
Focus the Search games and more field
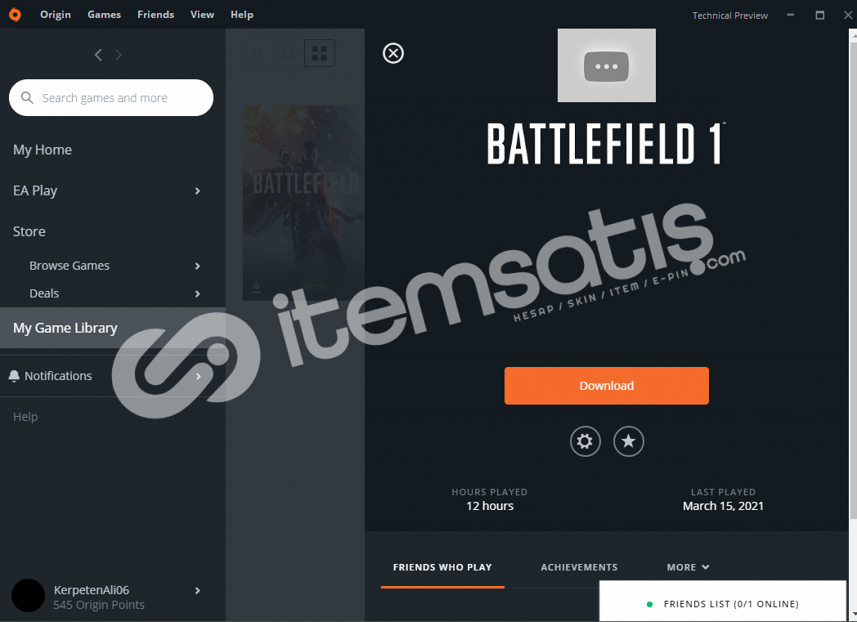click(x=111, y=98)
